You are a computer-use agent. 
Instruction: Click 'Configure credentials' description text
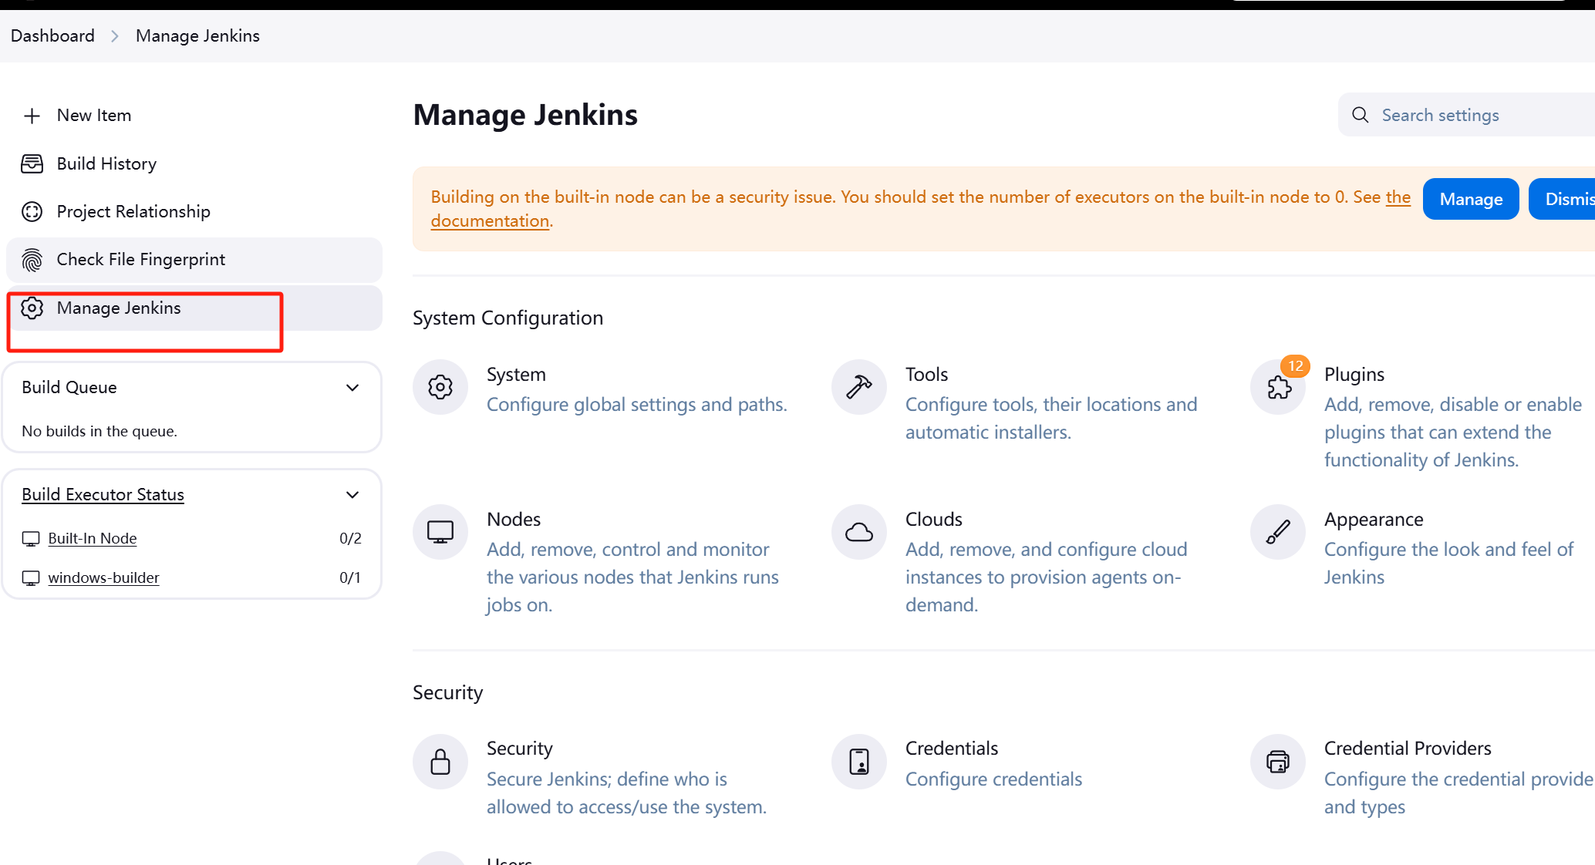tap(993, 779)
